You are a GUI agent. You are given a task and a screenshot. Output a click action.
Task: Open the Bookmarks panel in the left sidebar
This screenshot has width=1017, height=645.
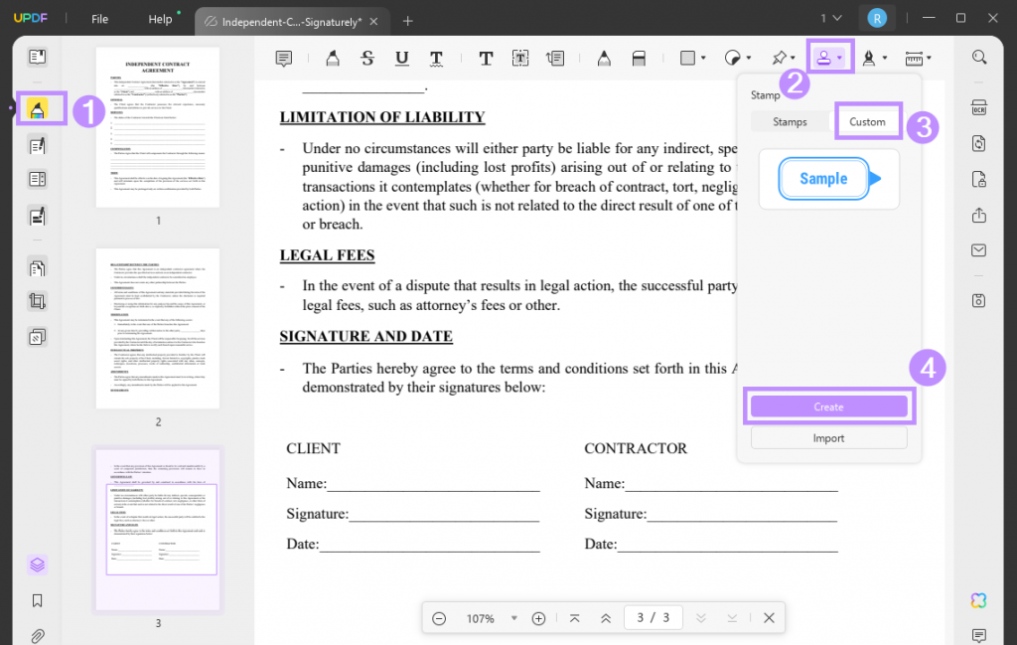(x=37, y=600)
